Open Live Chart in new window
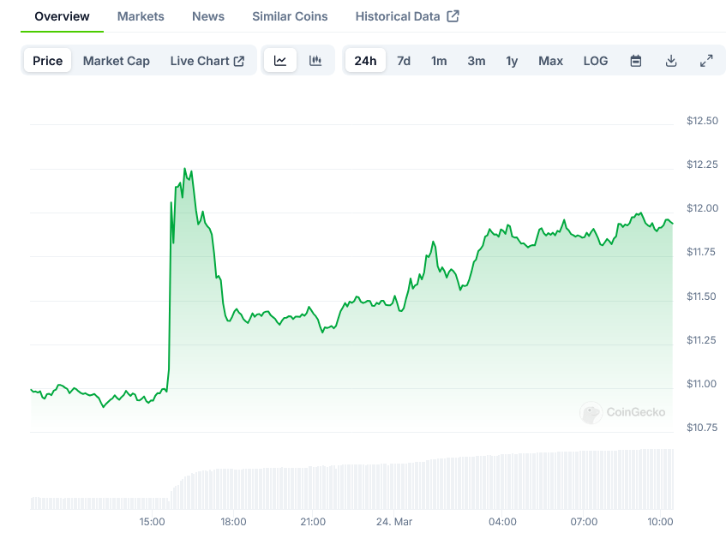Screen dimensions: 726x539 click(x=207, y=61)
